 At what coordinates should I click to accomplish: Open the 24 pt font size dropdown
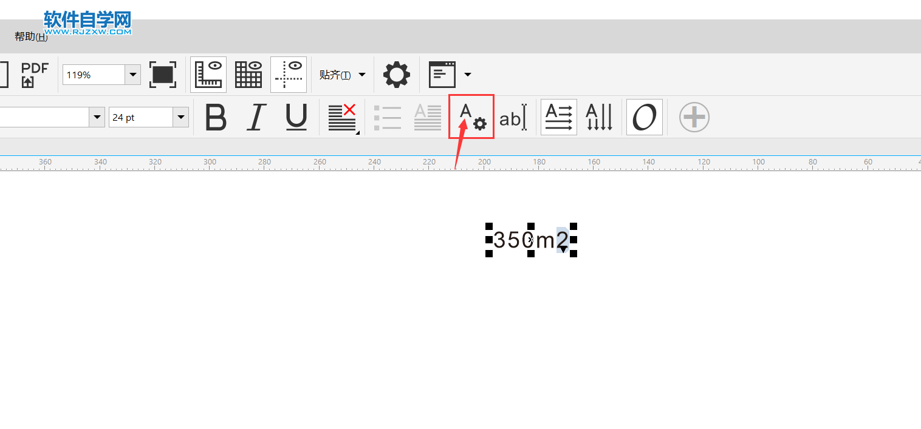click(180, 117)
